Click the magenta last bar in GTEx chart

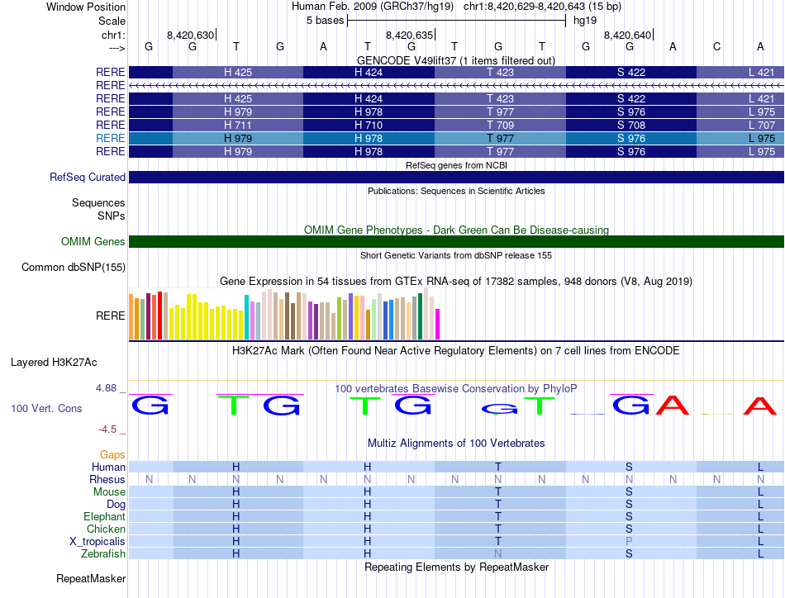(x=438, y=325)
